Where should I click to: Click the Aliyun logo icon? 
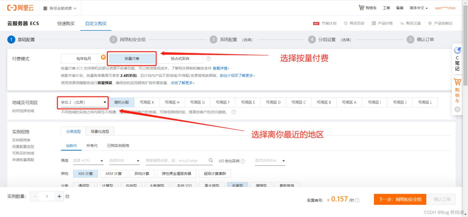11,8
